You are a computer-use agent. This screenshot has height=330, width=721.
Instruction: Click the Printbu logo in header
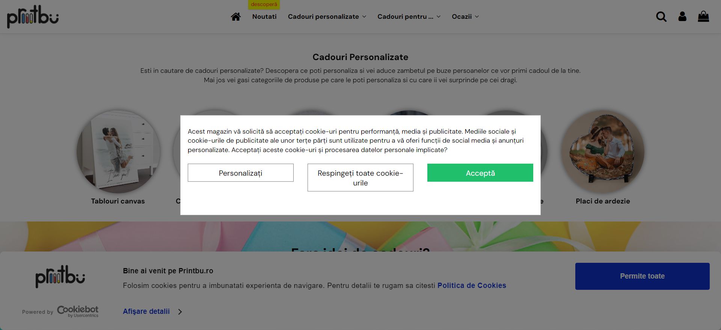click(33, 17)
